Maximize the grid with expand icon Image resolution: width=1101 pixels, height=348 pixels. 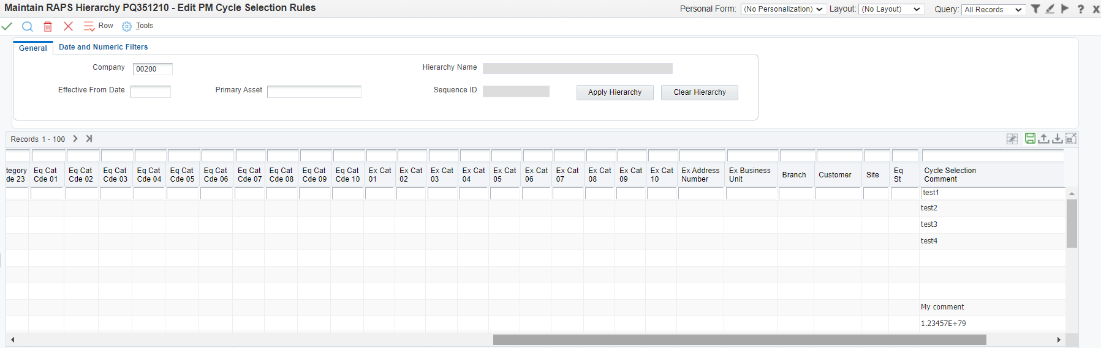(x=1070, y=139)
